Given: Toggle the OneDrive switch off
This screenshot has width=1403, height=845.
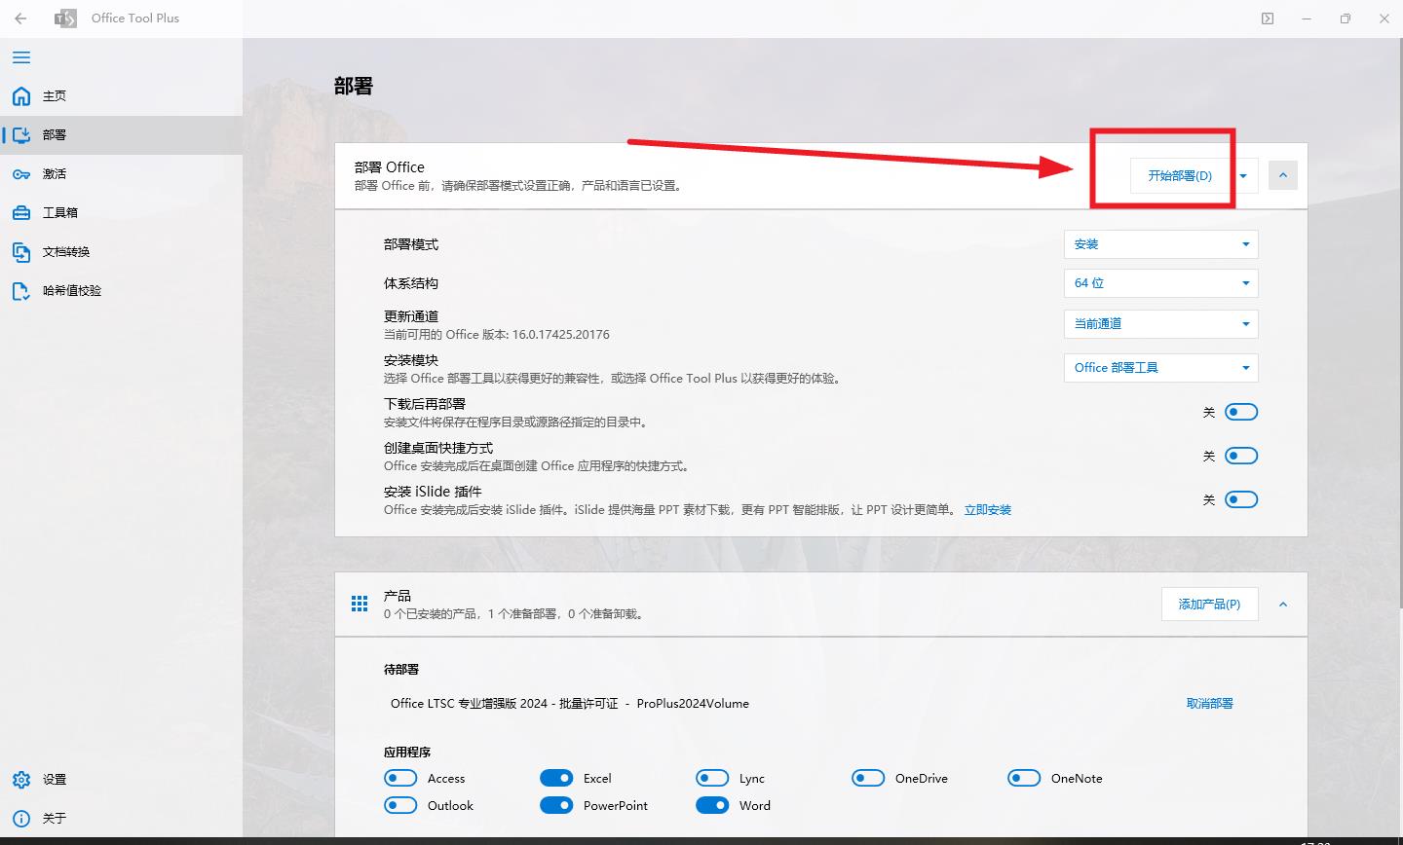Looking at the screenshot, I should pos(868,778).
